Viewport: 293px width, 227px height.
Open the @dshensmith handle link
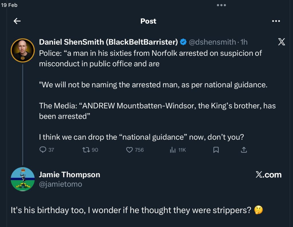212,42
